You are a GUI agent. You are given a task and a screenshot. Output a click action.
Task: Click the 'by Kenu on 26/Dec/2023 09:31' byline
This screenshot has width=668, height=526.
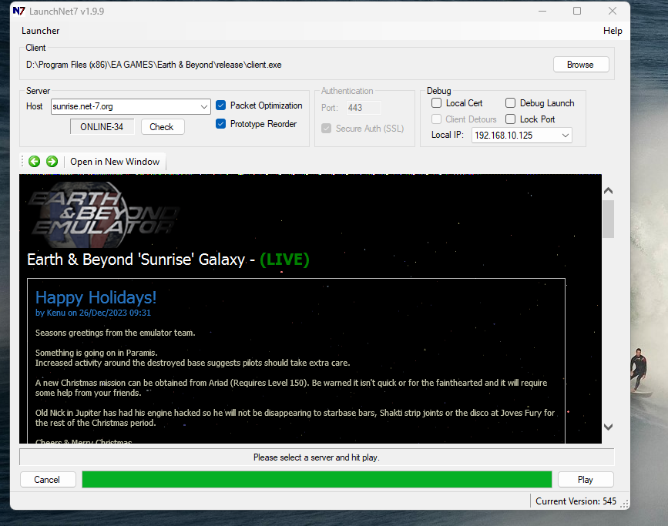pos(93,313)
